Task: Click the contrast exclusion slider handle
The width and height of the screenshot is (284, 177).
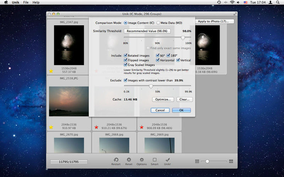Action: click(151, 86)
